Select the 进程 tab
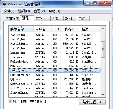Image resolution: width=113 pixels, height=109 pixels. coord(27,18)
